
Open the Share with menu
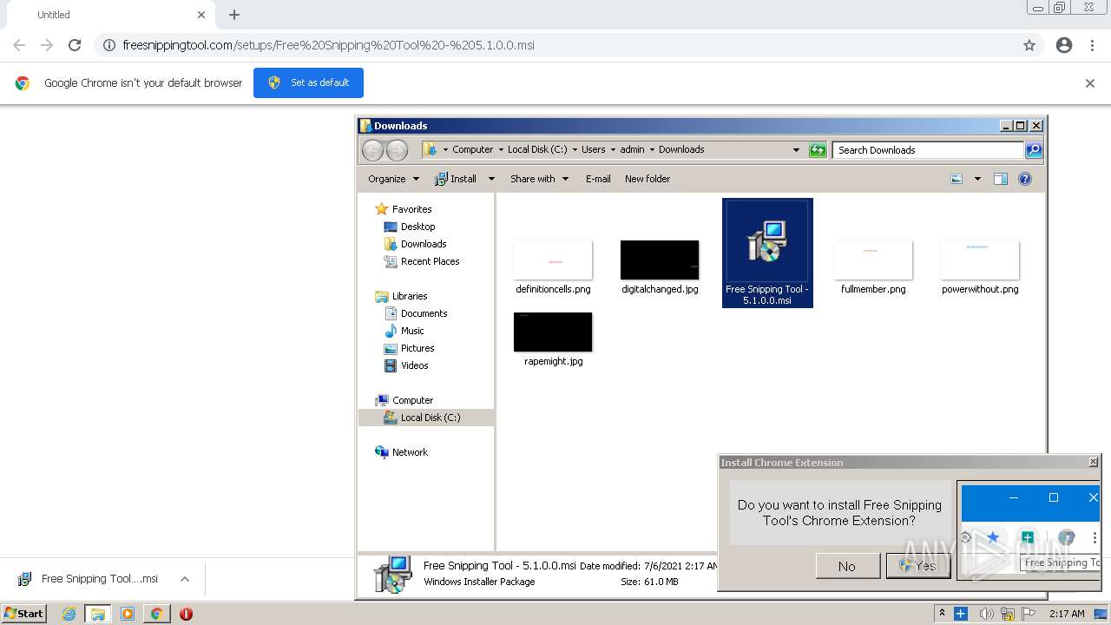[x=539, y=179]
